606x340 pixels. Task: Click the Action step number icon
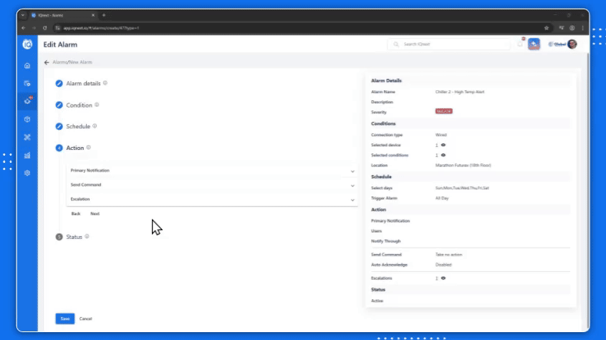pos(59,148)
